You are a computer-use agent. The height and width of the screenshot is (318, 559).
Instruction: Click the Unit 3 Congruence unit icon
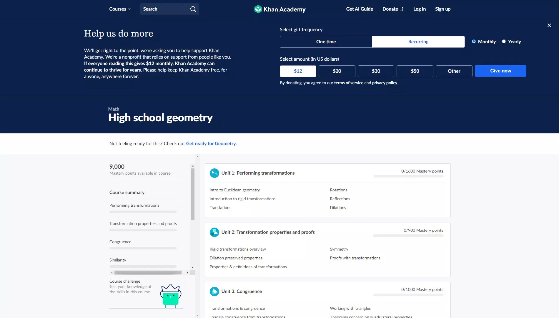coord(214,291)
